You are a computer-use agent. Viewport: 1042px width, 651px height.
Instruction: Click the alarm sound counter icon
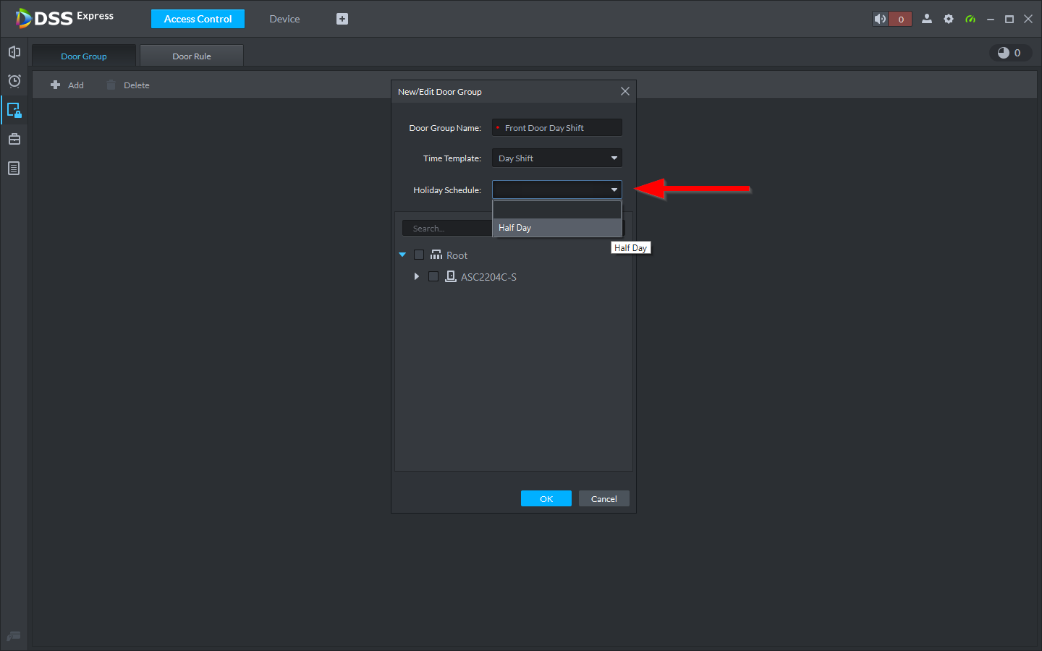891,19
